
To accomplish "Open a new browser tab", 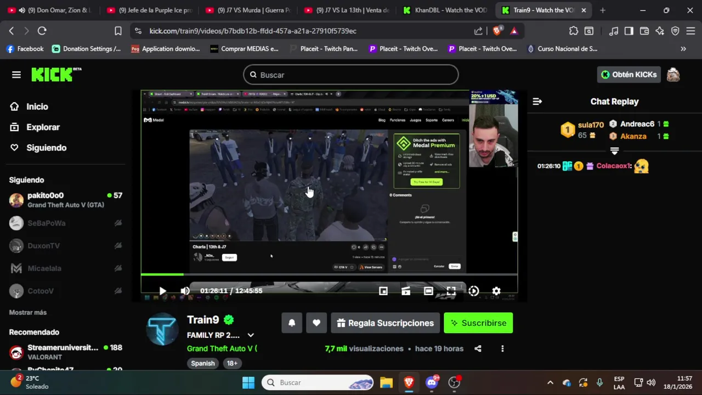I will click(603, 10).
